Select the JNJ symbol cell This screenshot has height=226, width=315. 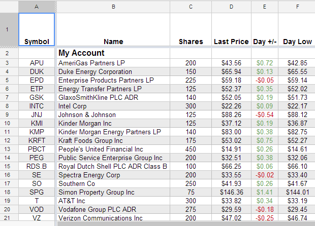pyautogui.click(x=37, y=115)
